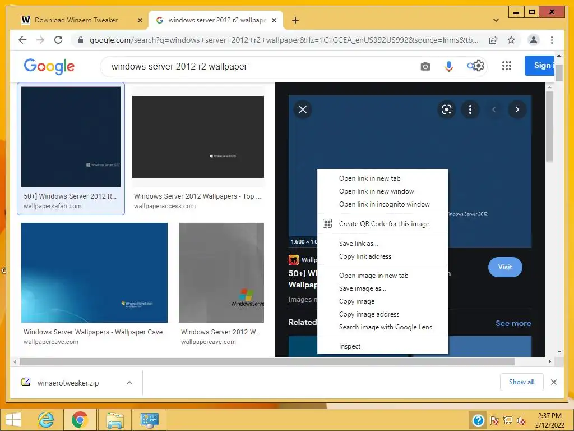574x431 pixels.
Task: Click the muted speaker tray icon
Action: (521, 420)
